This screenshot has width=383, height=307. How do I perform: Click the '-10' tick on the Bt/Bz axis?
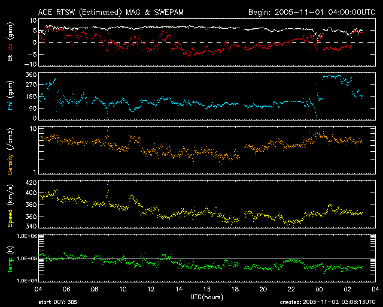[x=31, y=64]
